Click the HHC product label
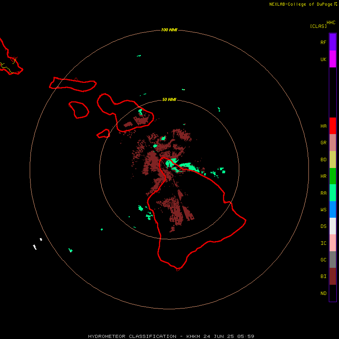Image resolution: width=339 pixels, height=339 pixels. [331, 23]
